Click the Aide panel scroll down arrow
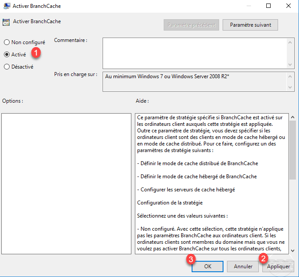Screen dimensions: 299x277 pos(292,250)
